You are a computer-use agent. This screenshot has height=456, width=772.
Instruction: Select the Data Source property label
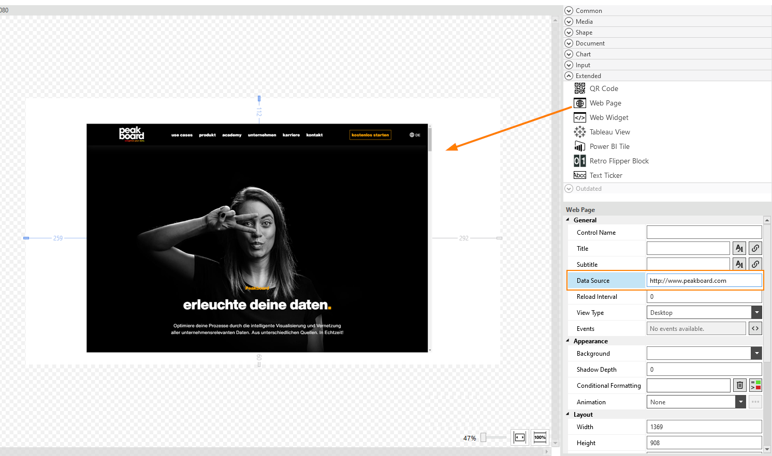[x=593, y=281]
